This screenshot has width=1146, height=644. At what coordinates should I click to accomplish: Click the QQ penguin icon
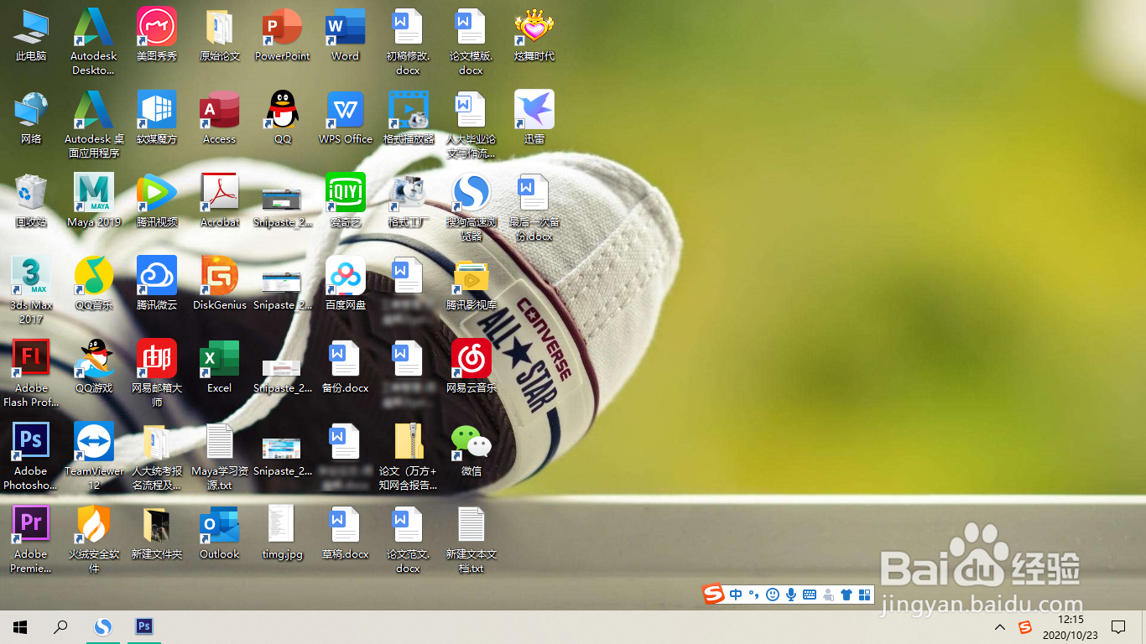(x=283, y=118)
